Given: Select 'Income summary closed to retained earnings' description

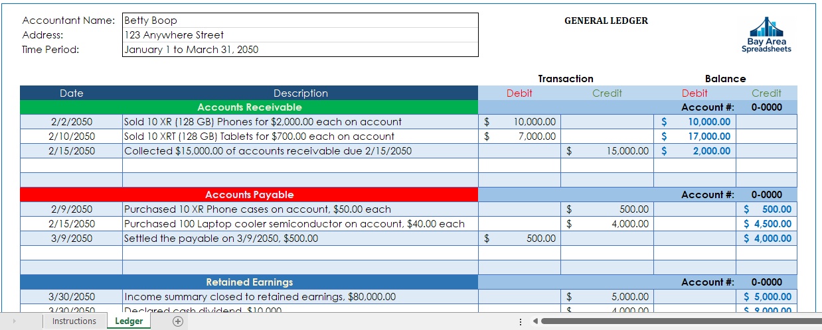Looking at the screenshot, I should (300, 297).
